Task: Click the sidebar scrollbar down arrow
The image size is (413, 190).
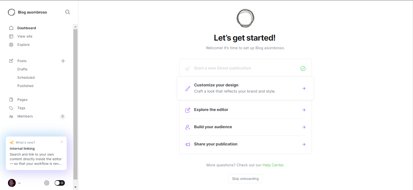Action: pyautogui.click(x=76, y=187)
